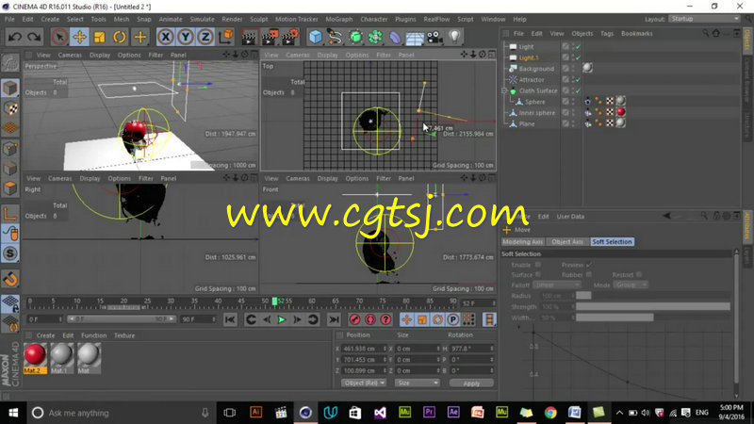Screen dimensions: 754x424
Task: Open the Size mode dropdown
Action: tap(417, 383)
